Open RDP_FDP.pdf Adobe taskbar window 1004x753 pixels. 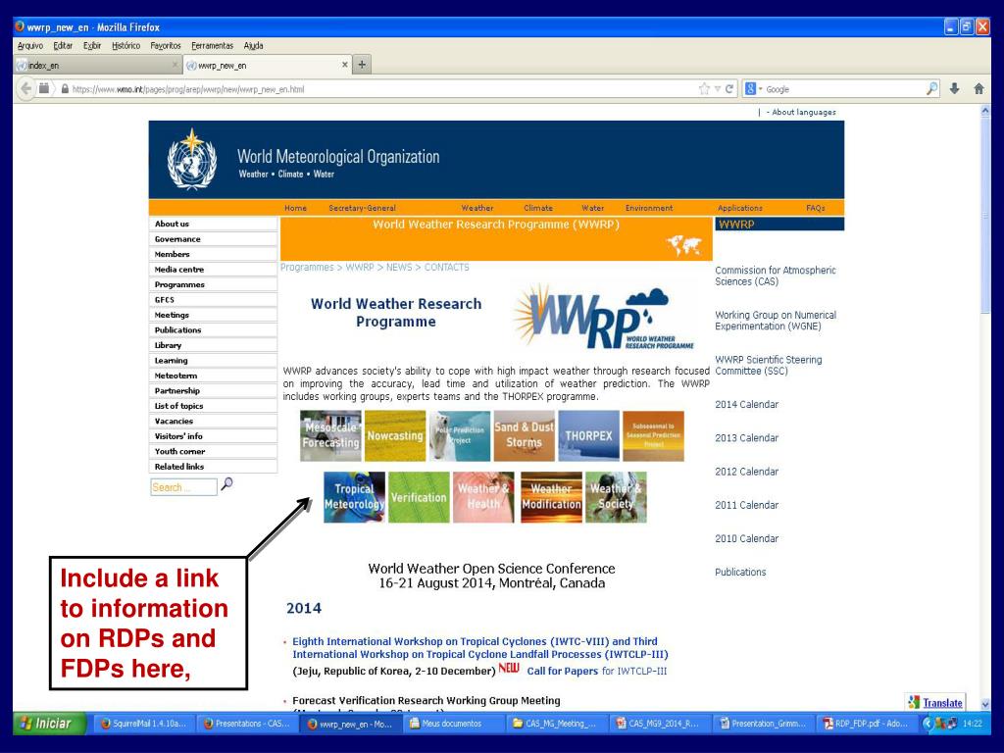point(866,724)
